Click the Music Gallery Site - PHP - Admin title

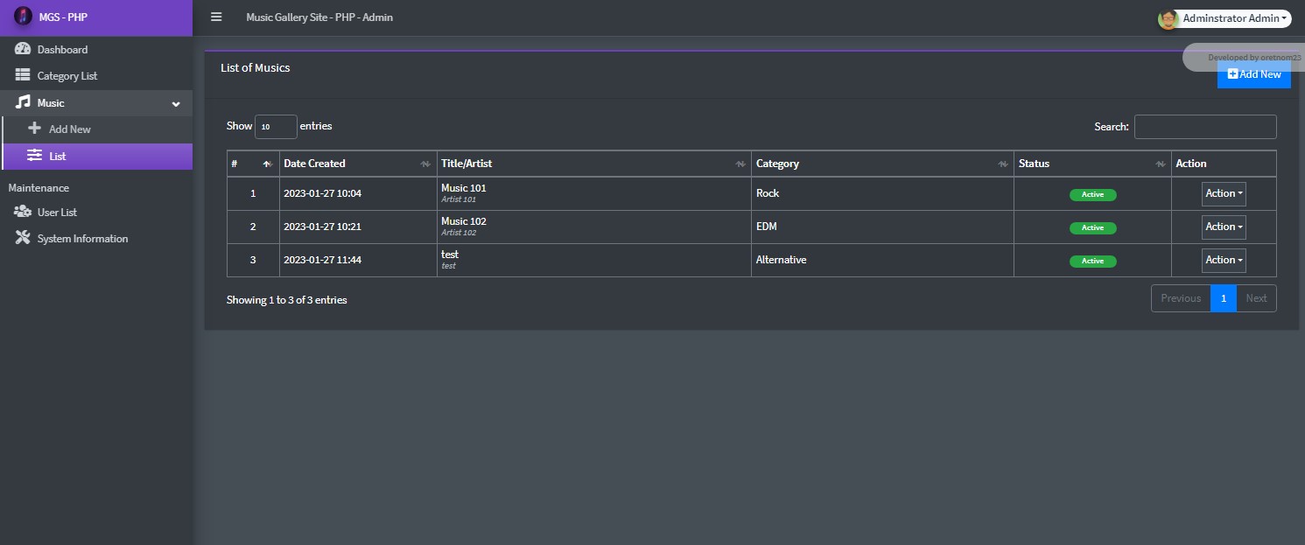coord(319,17)
